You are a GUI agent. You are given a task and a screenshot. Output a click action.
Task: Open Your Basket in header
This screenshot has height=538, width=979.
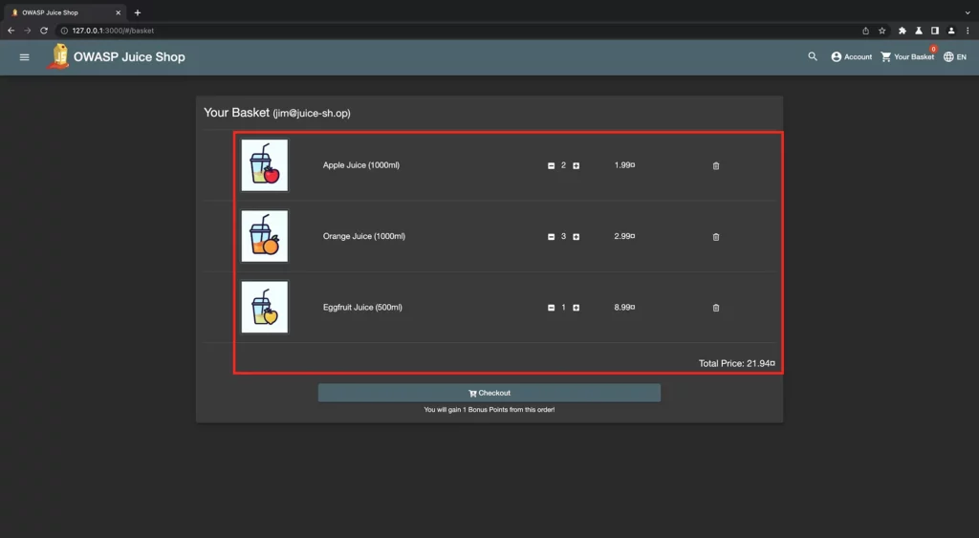coord(907,56)
